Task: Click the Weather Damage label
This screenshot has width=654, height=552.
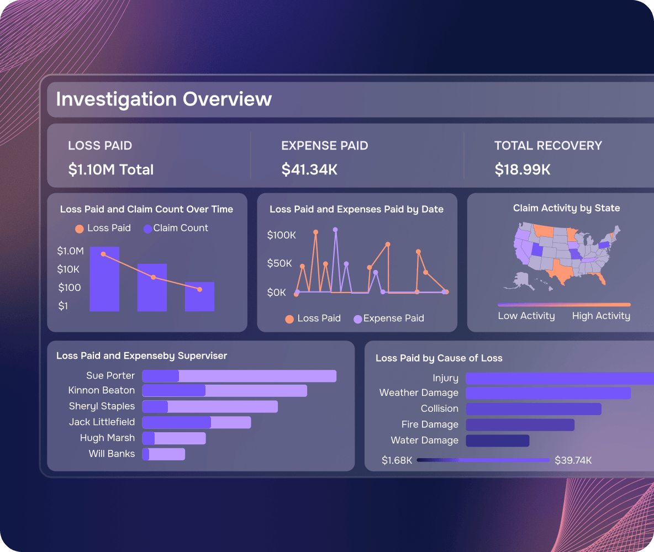Action: click(419, 392)
